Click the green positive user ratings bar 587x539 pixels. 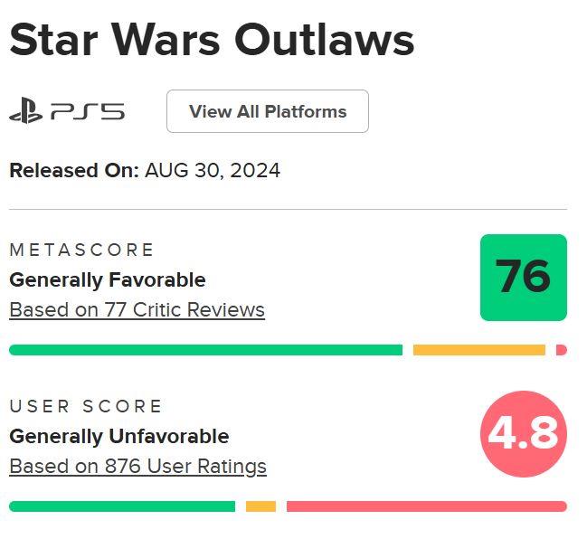122,506
